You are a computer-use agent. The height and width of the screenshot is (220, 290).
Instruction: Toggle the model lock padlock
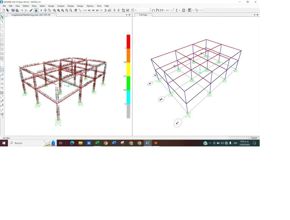point(36,10)
